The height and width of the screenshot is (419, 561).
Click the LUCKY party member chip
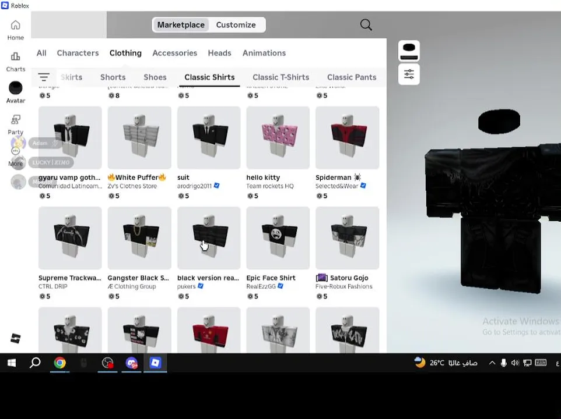click(51, 162)
